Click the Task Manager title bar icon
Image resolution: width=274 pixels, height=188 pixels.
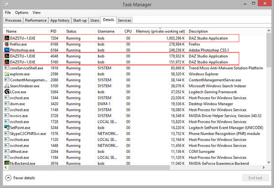click(x=6, y=4)
